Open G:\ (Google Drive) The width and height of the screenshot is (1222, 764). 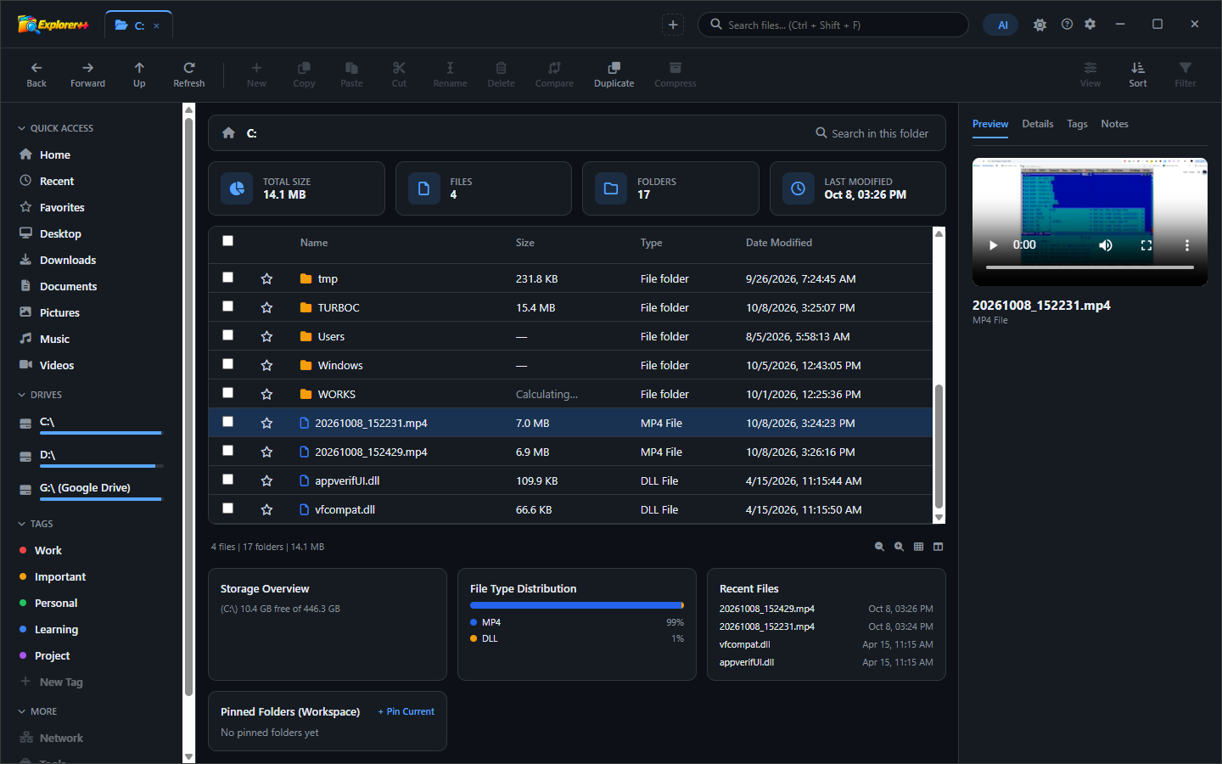92,489
